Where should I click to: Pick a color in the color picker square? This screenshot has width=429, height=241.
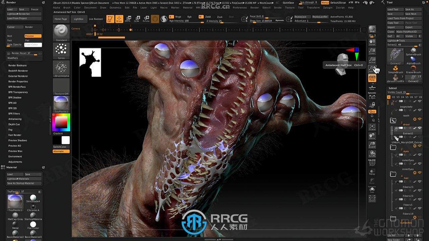point(61,123)
